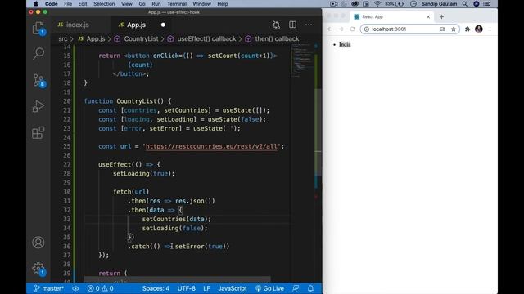This screenshot has height=294, width=524.
Task: Open the Extensions view
Action: pos(38,132)
